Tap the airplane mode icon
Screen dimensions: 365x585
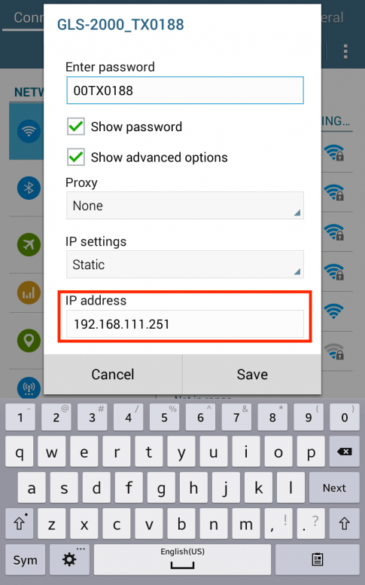(x=29, y=244)
